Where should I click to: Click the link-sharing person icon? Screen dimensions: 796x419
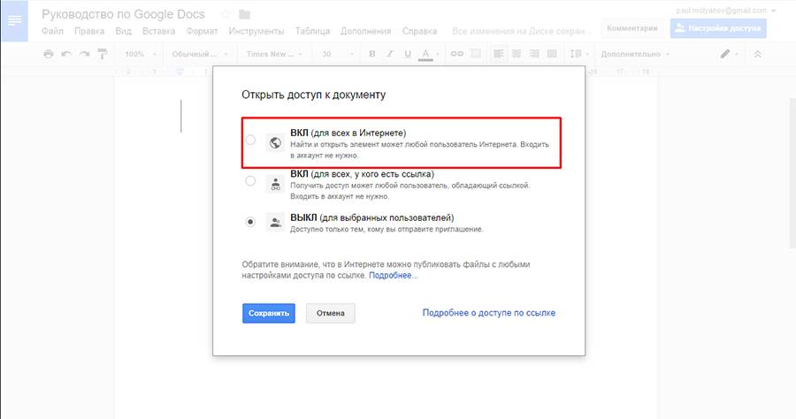(x=275, y=184)
